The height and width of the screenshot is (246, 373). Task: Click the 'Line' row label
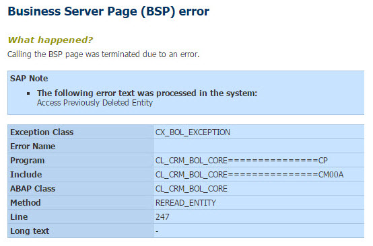click(19, 217)
